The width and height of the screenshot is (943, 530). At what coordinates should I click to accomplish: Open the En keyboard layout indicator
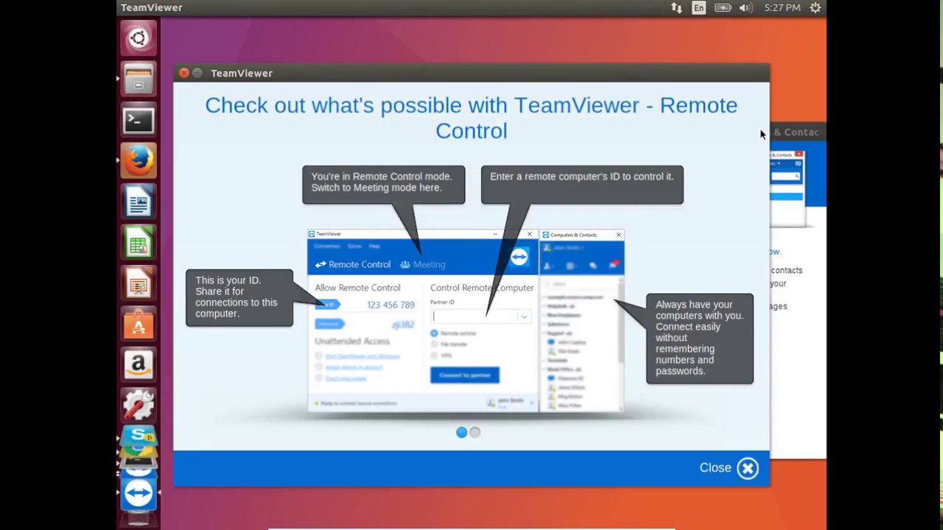(698, 7)
